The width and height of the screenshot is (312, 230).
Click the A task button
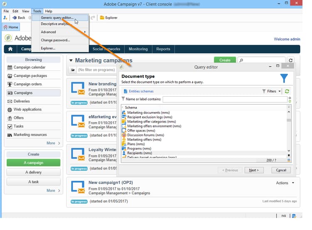tap(33, 182)
